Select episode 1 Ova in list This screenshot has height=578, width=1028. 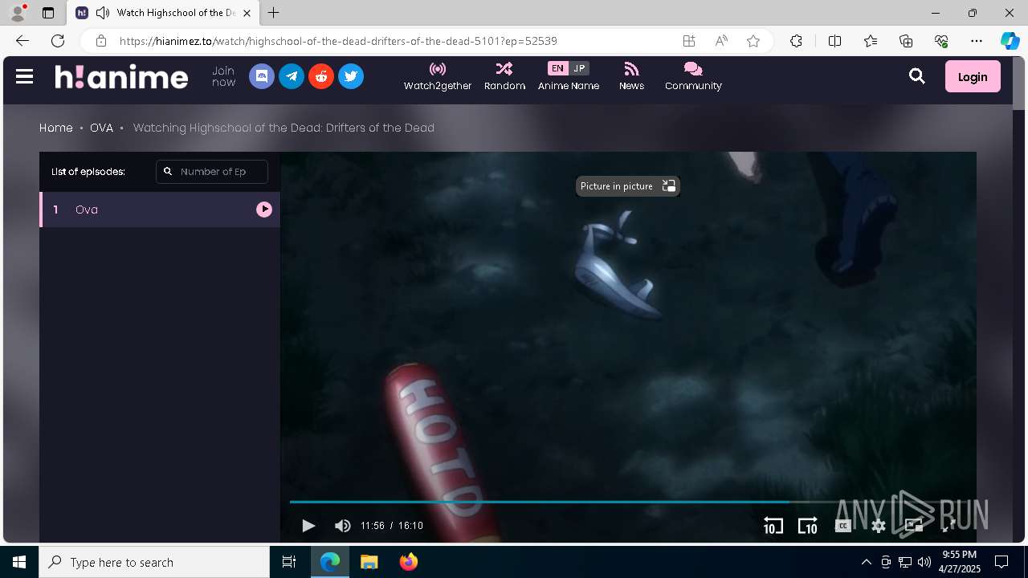pyautogui.click(x=160, y=210)
